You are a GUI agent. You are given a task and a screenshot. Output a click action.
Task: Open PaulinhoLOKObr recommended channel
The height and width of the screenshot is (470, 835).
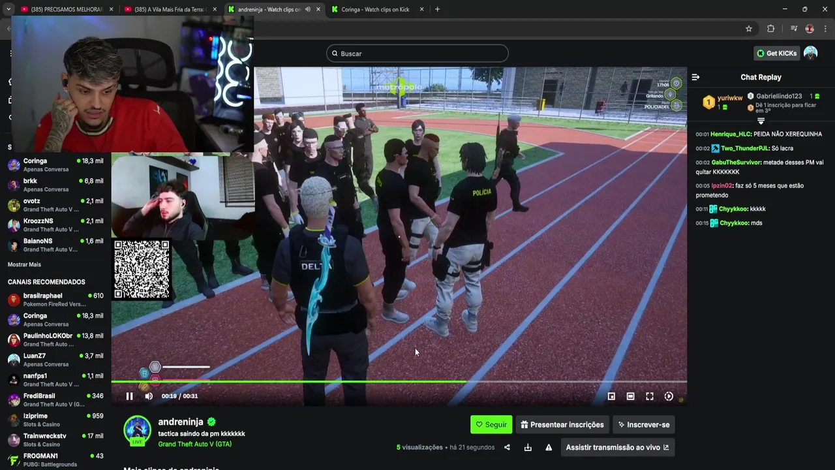55,339
